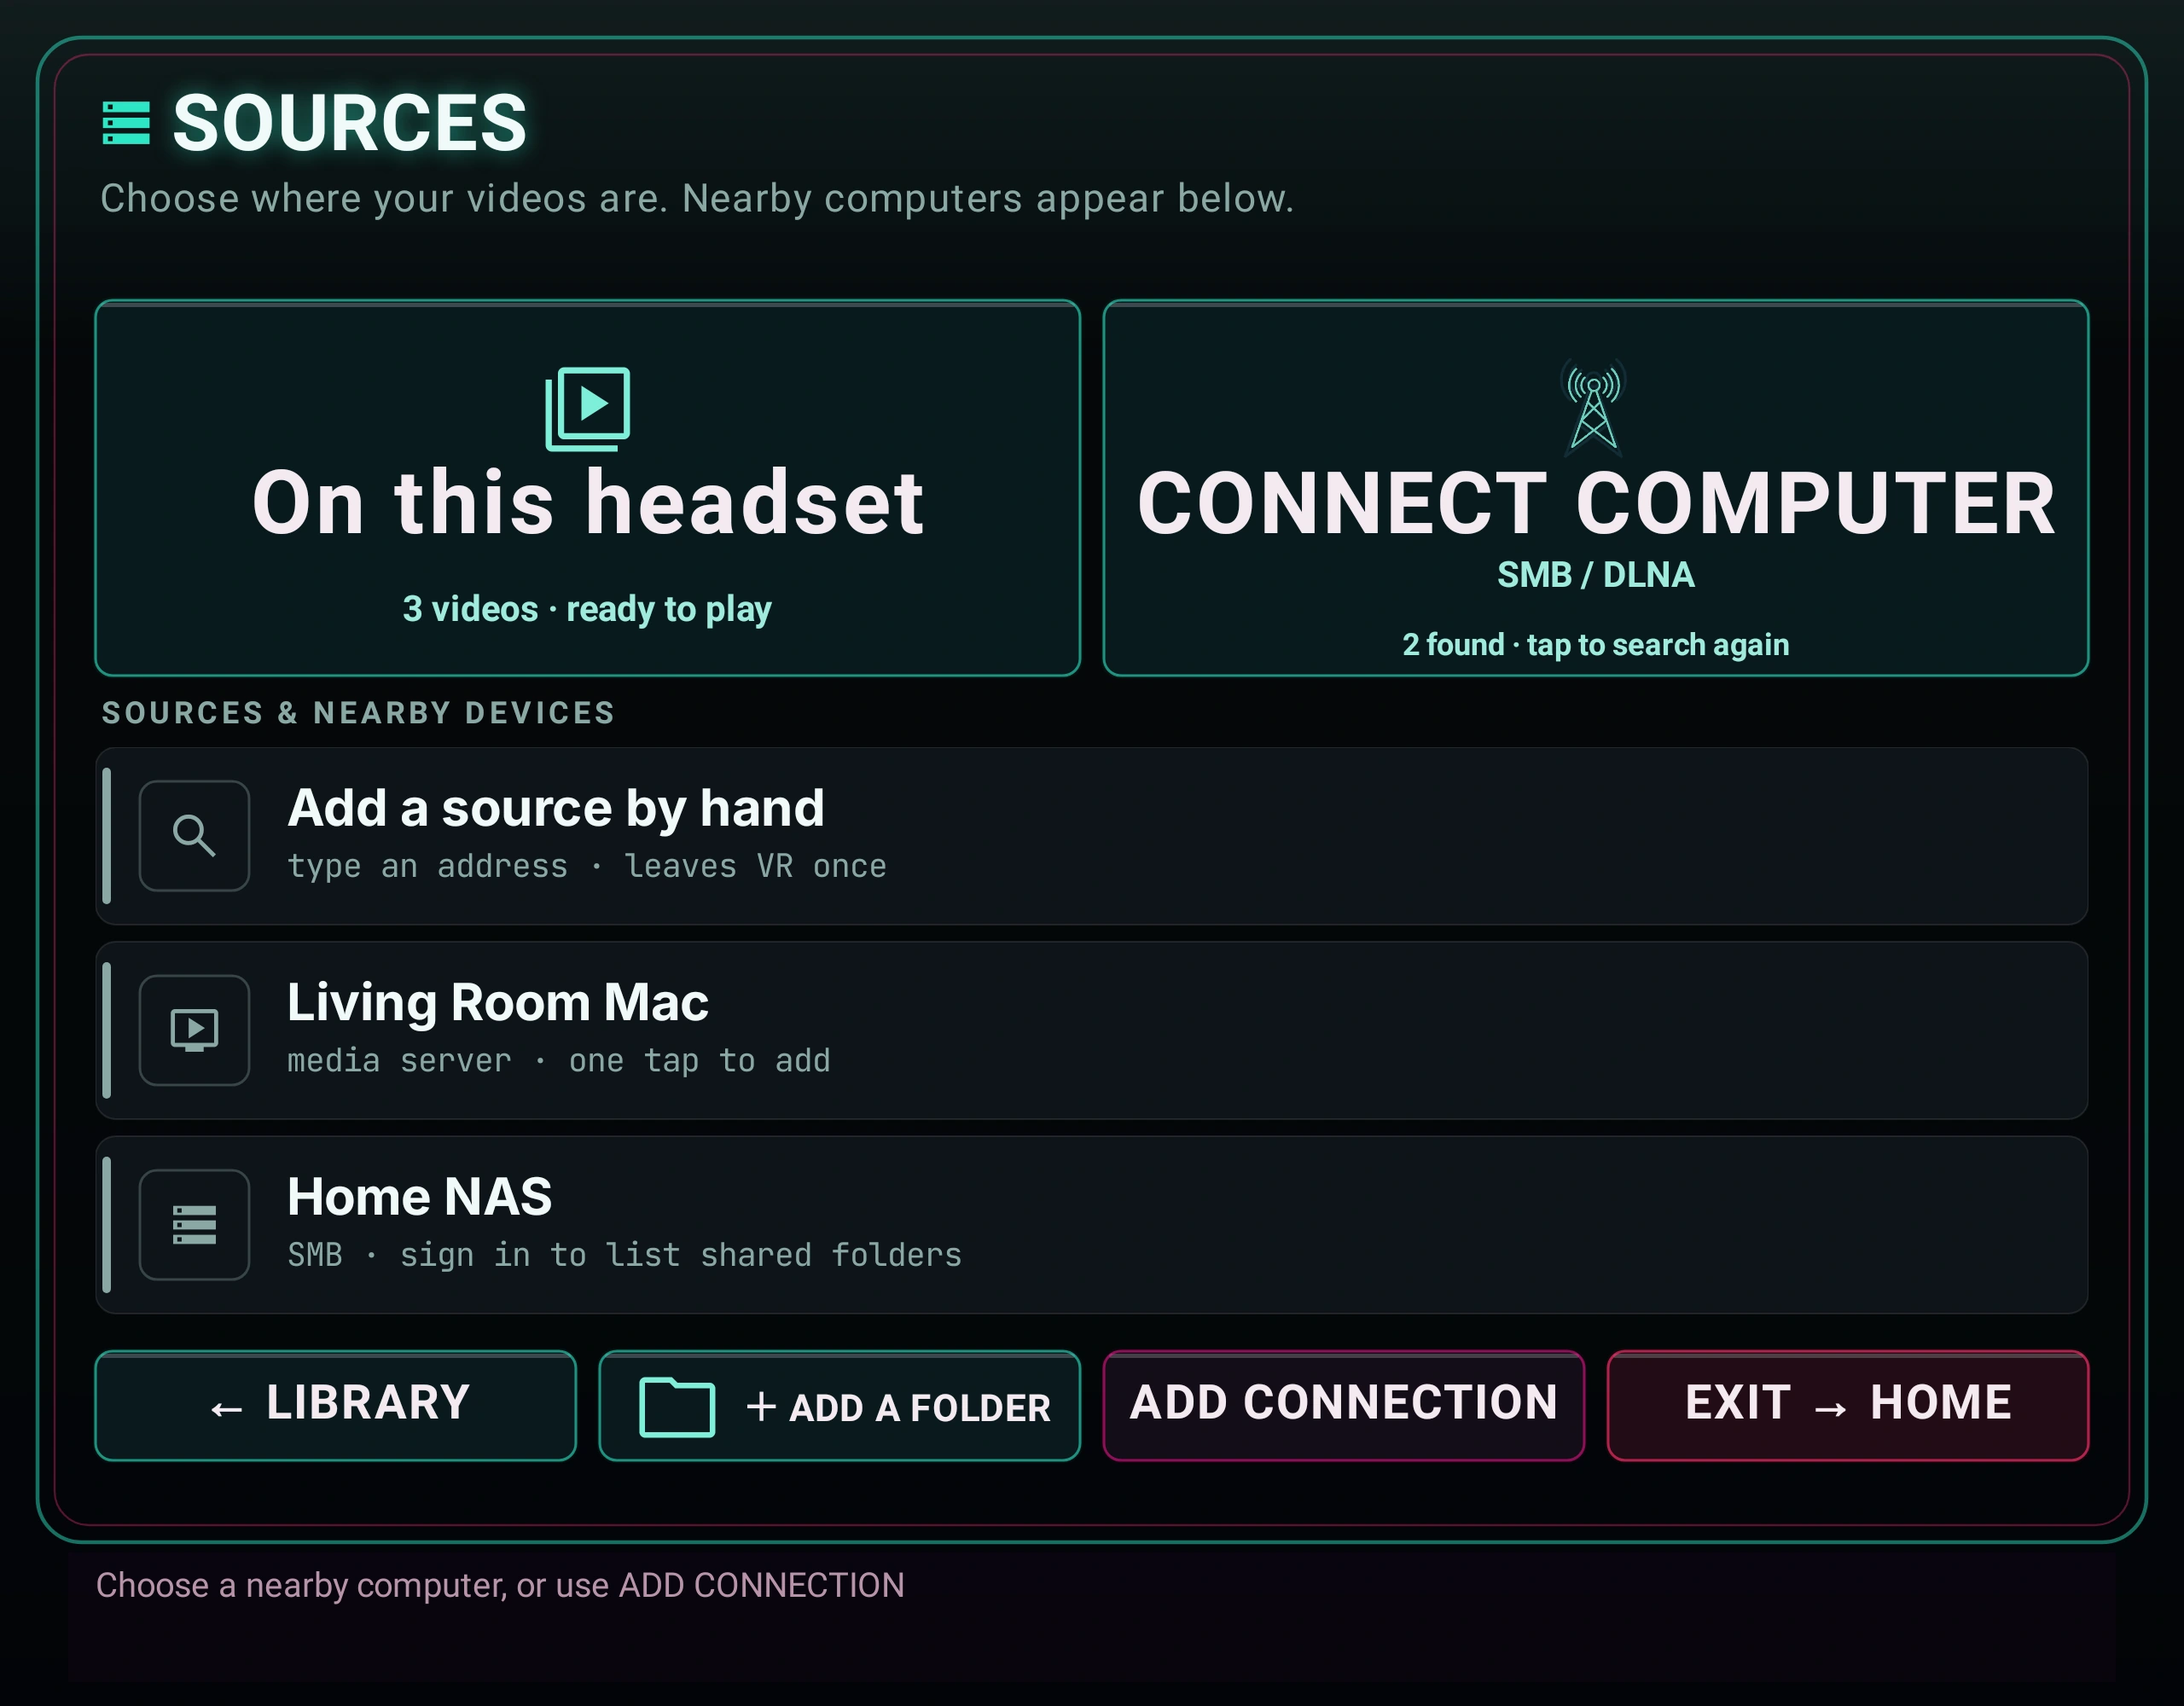2184x1706 pixels.
Task: Click '3 videos · ready to play' text
Action: coord(587,609)
